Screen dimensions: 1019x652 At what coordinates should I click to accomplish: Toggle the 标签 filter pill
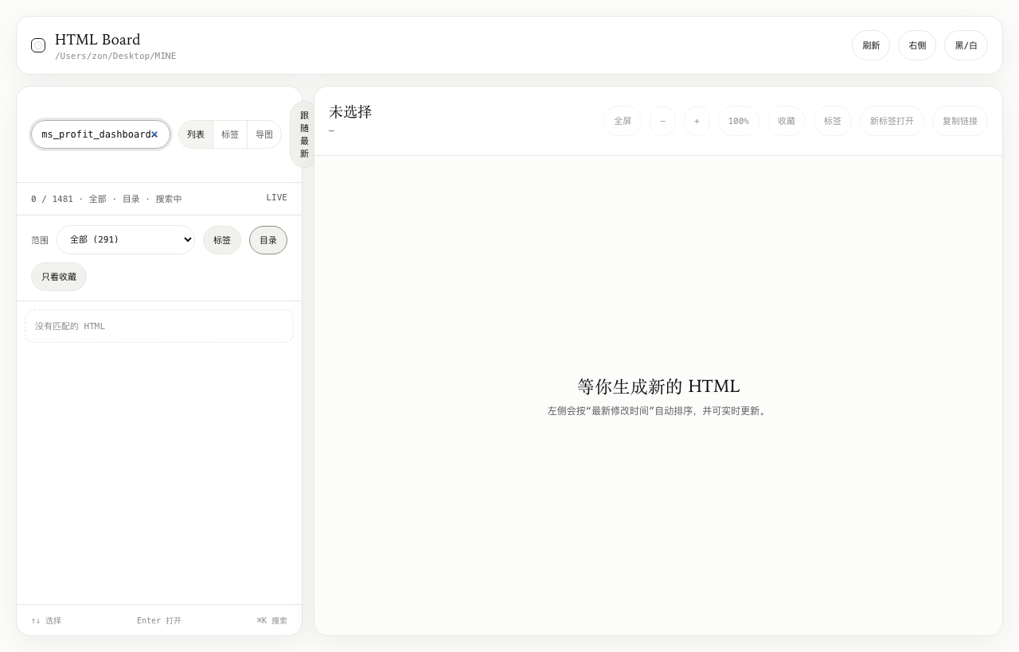pos(222,239)
